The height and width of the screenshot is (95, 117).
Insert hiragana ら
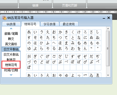pyautogui.click(x=42, y=48)
